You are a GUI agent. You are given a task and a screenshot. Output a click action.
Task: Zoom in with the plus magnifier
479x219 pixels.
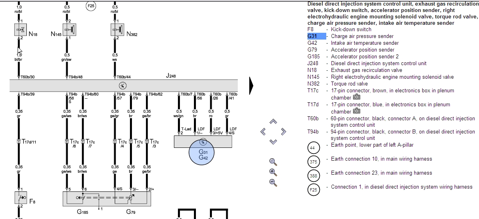click(273, 172)
